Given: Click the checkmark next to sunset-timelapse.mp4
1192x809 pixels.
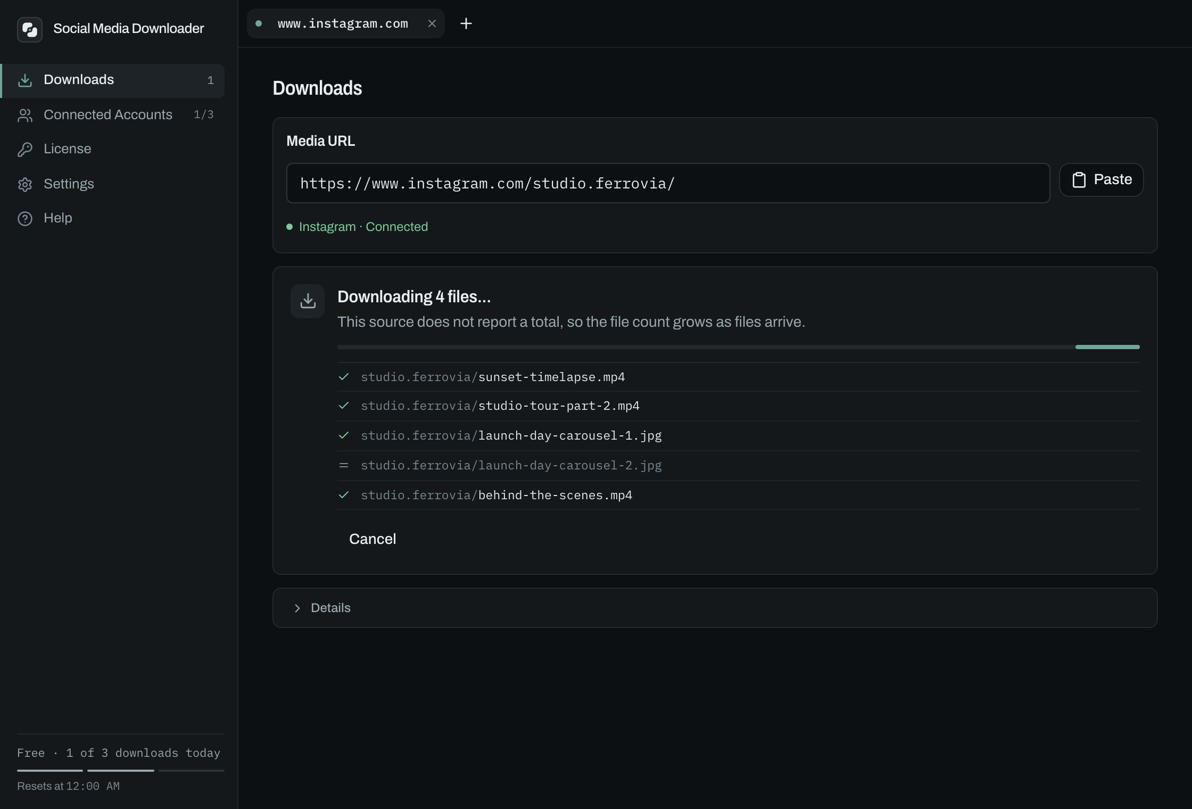Looking at the screenshot, I should pyautogui.click(x=344, y=377).
